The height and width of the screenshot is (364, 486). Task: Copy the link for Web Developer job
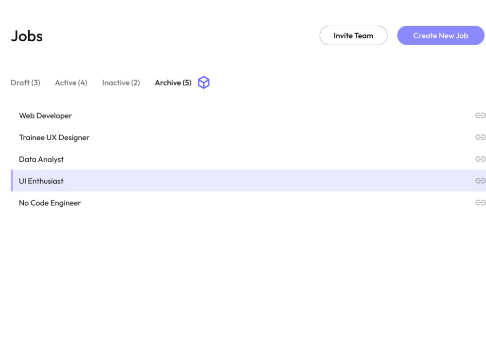pyautogui.click(x=481, y=116)
